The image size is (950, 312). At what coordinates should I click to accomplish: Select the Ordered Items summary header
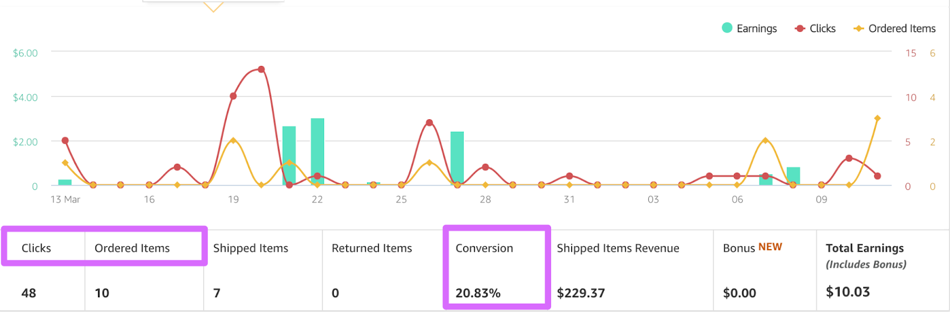132,248
